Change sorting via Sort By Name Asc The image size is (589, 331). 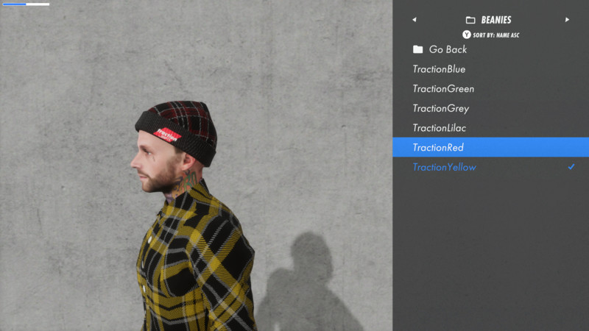click(495, 35)
